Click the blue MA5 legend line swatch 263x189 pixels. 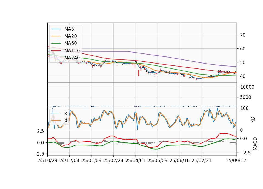click(56, 29)
